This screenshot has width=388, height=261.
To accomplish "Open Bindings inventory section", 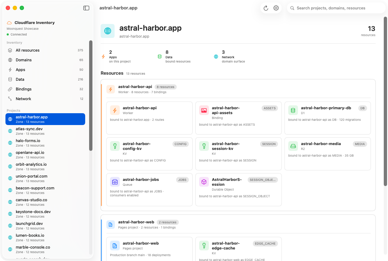I will (x=45, y=89).
